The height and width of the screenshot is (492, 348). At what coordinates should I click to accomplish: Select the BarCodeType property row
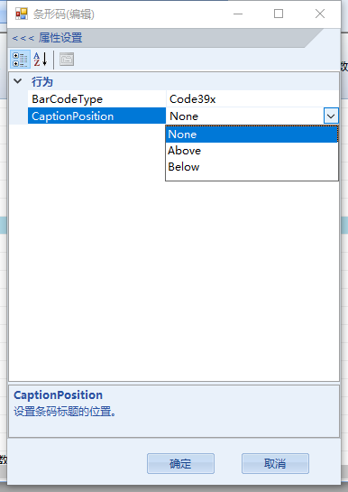tap(183, 99)
